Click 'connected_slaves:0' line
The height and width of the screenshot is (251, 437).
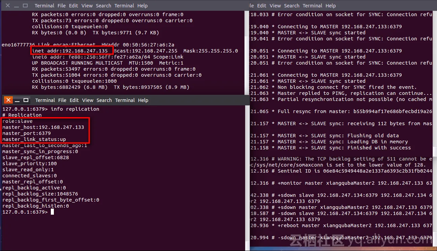(30, 176)
